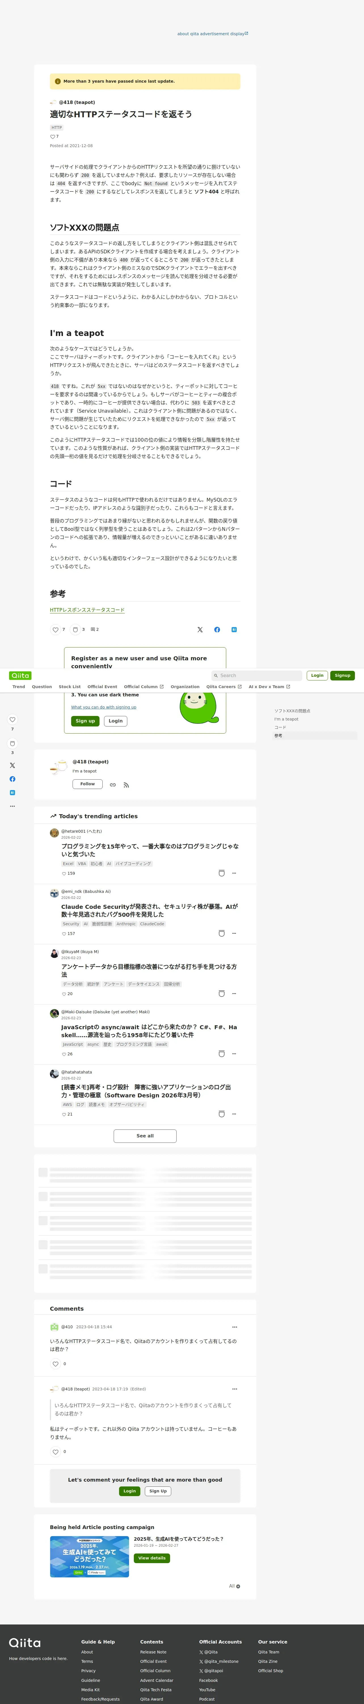Stock the @hetare001 trending article
The image size is (364, 1704).
221,873
